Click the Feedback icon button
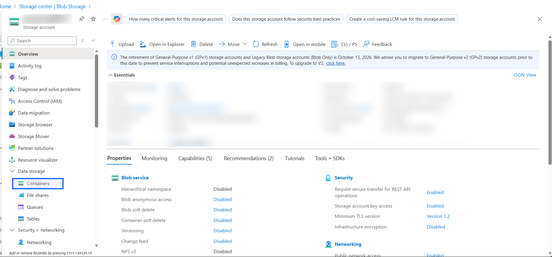Image resolution: width=552 pixels, height=257 pixels. tap(366, 44)
